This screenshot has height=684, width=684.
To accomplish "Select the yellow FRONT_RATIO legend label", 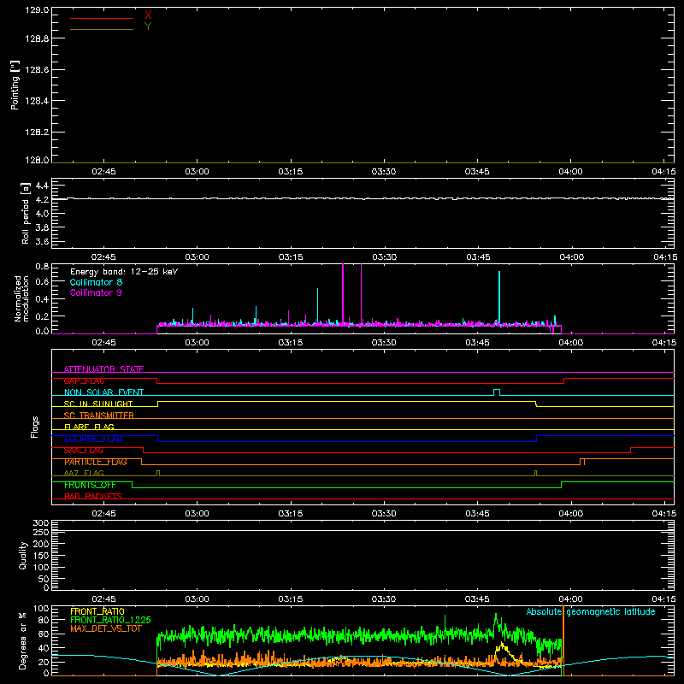I will click(97, 611).
